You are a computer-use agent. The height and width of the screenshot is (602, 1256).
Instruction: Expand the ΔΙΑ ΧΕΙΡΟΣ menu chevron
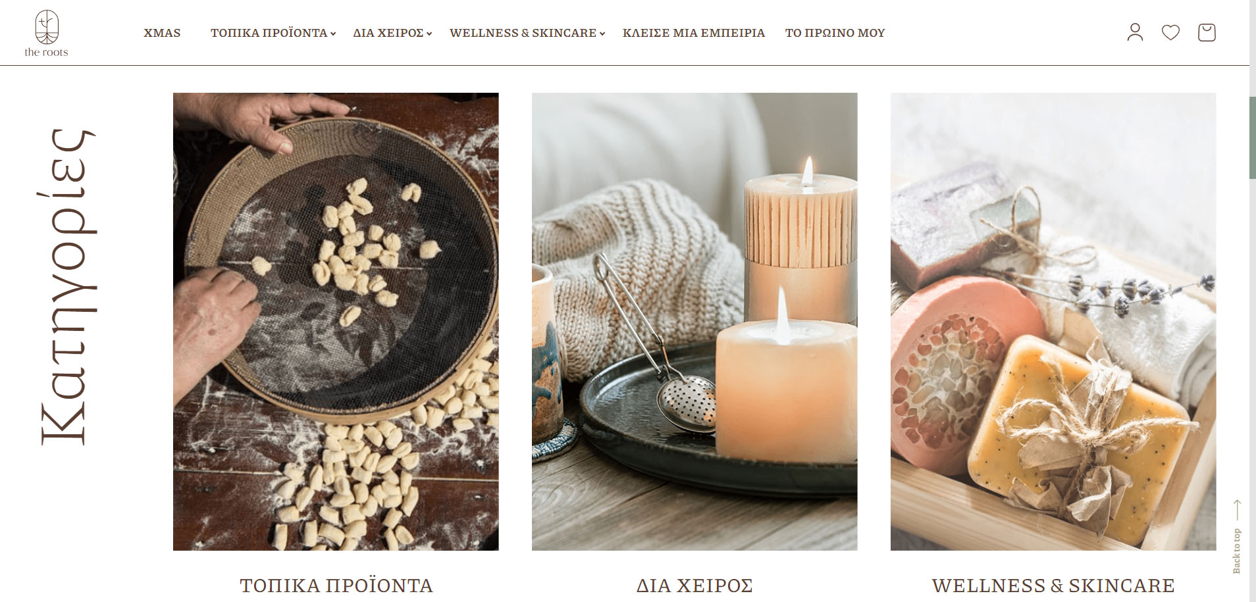click(429, 34)
